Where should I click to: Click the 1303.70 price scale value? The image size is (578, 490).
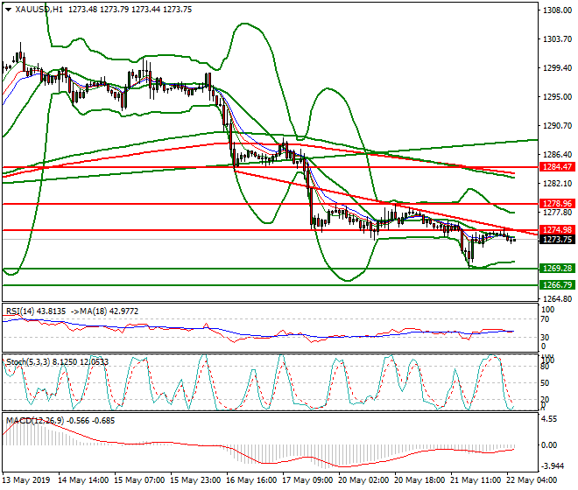pos(557,39)
